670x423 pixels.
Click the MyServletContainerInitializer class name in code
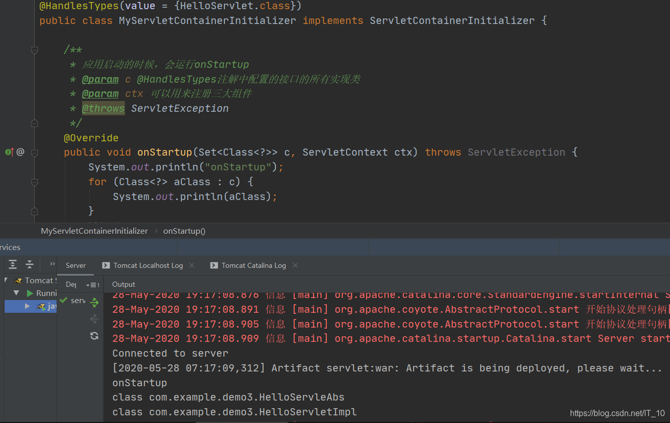click(x=208, y=21)
